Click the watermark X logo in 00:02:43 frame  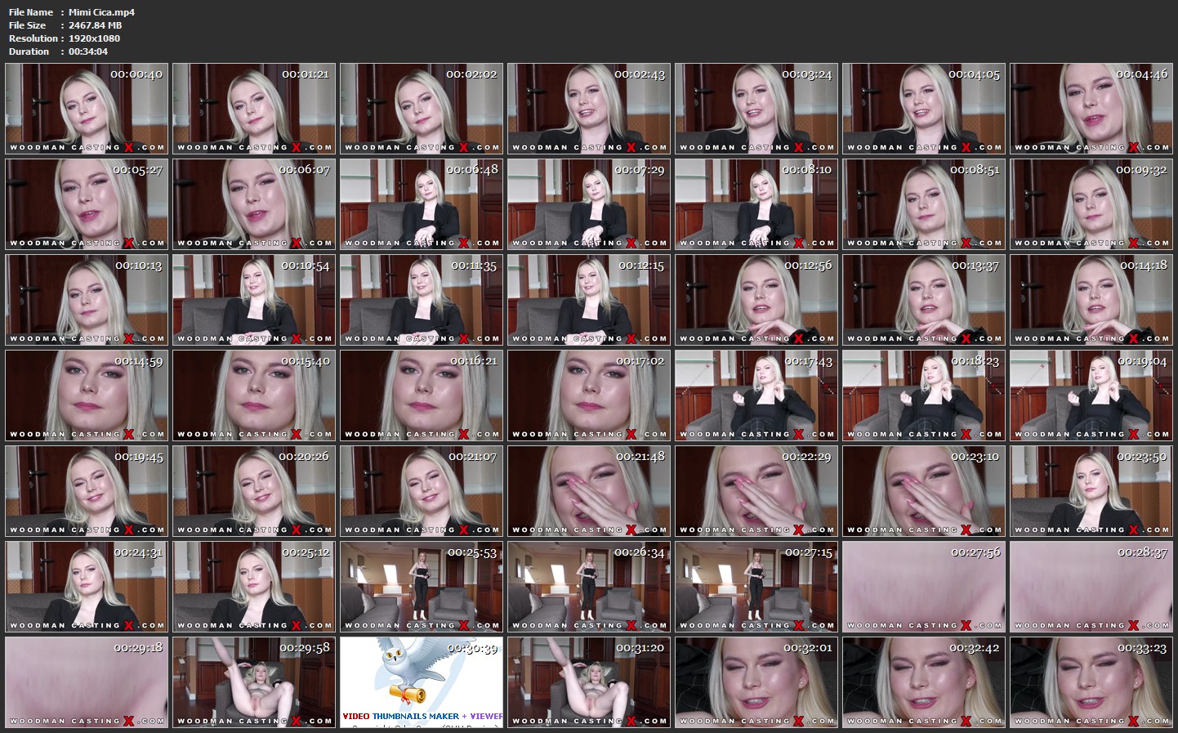[x=631, y=148]
